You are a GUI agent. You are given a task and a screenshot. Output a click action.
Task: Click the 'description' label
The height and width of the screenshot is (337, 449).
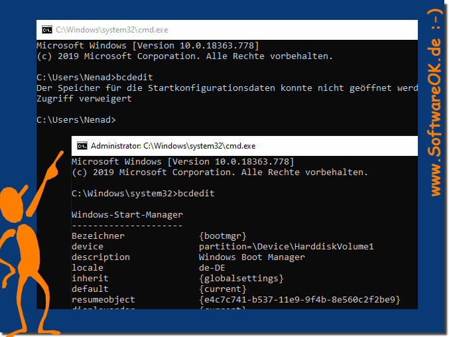coord(101,257)
